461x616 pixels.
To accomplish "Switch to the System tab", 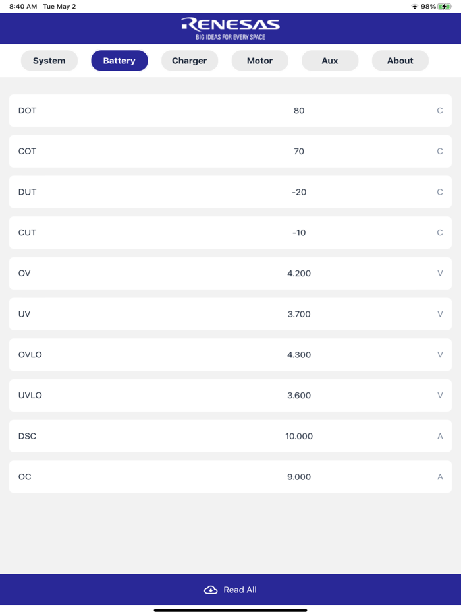I will pos(49,60).
